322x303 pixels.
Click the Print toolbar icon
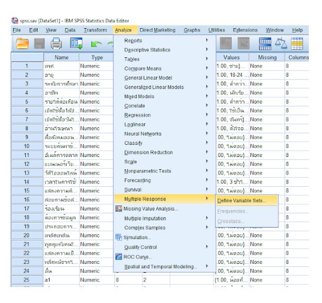(x=56, y=44)
